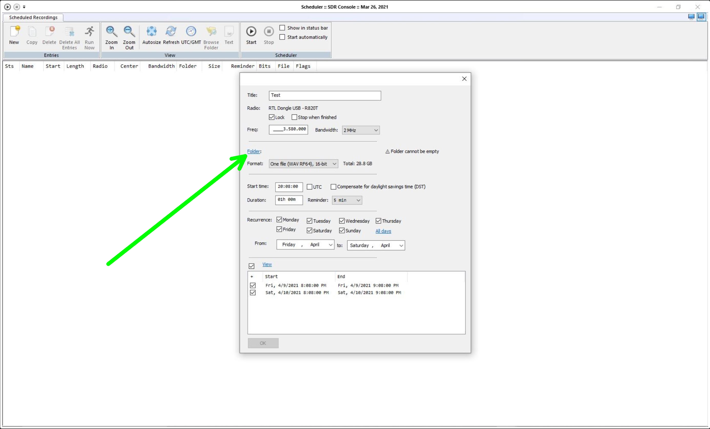The image size is (710, 429).
Task: Enable Show in status bar checkbox
Action: coord(282,28)
